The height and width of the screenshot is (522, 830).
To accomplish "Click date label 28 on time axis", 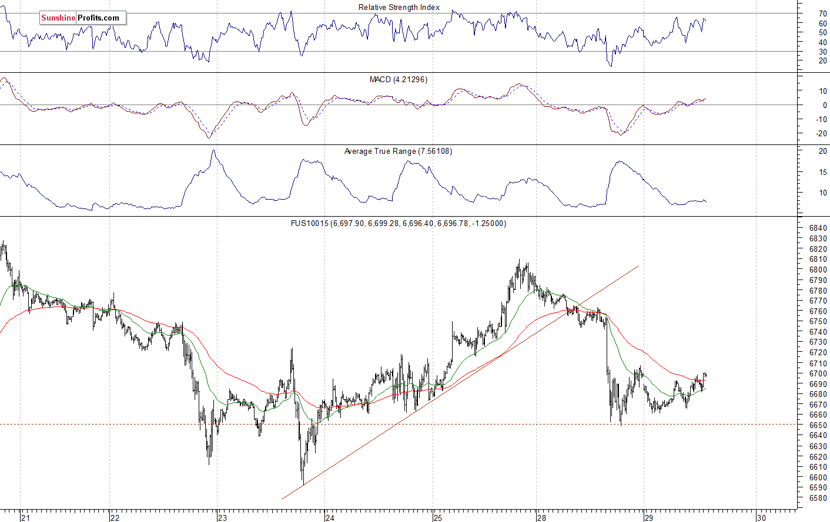I will coord(541,517).
